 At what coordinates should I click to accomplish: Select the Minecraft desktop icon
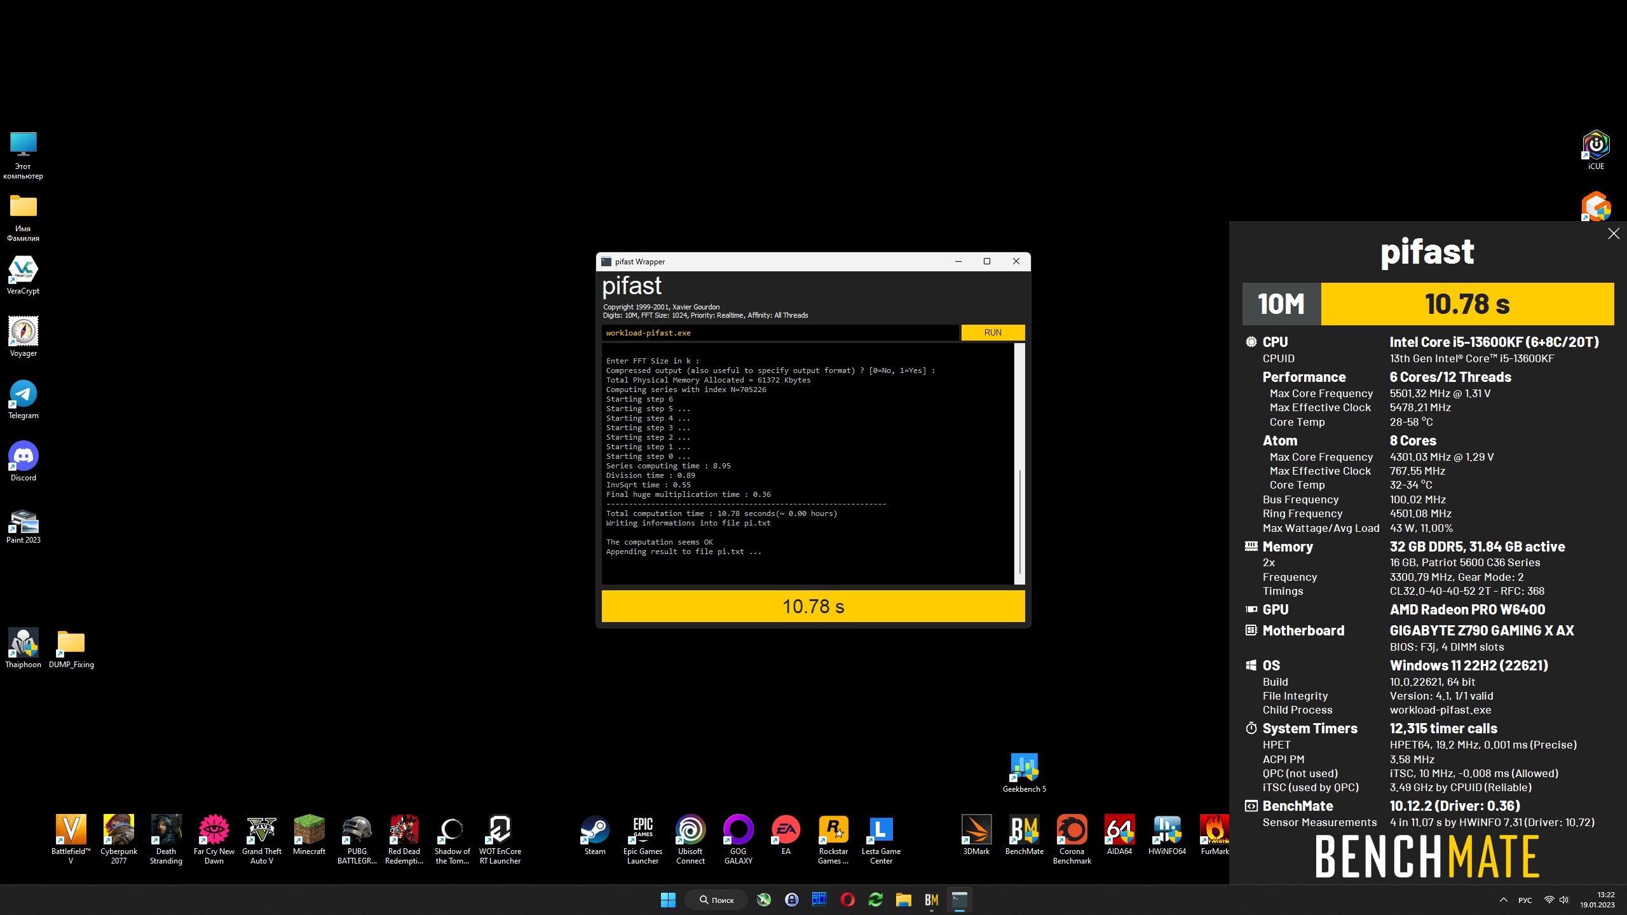(310, 835)
